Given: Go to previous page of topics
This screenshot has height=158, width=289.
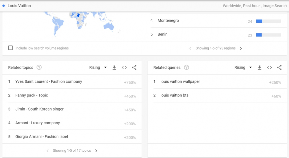Looking at the screenshot, I should coord(48,151).
